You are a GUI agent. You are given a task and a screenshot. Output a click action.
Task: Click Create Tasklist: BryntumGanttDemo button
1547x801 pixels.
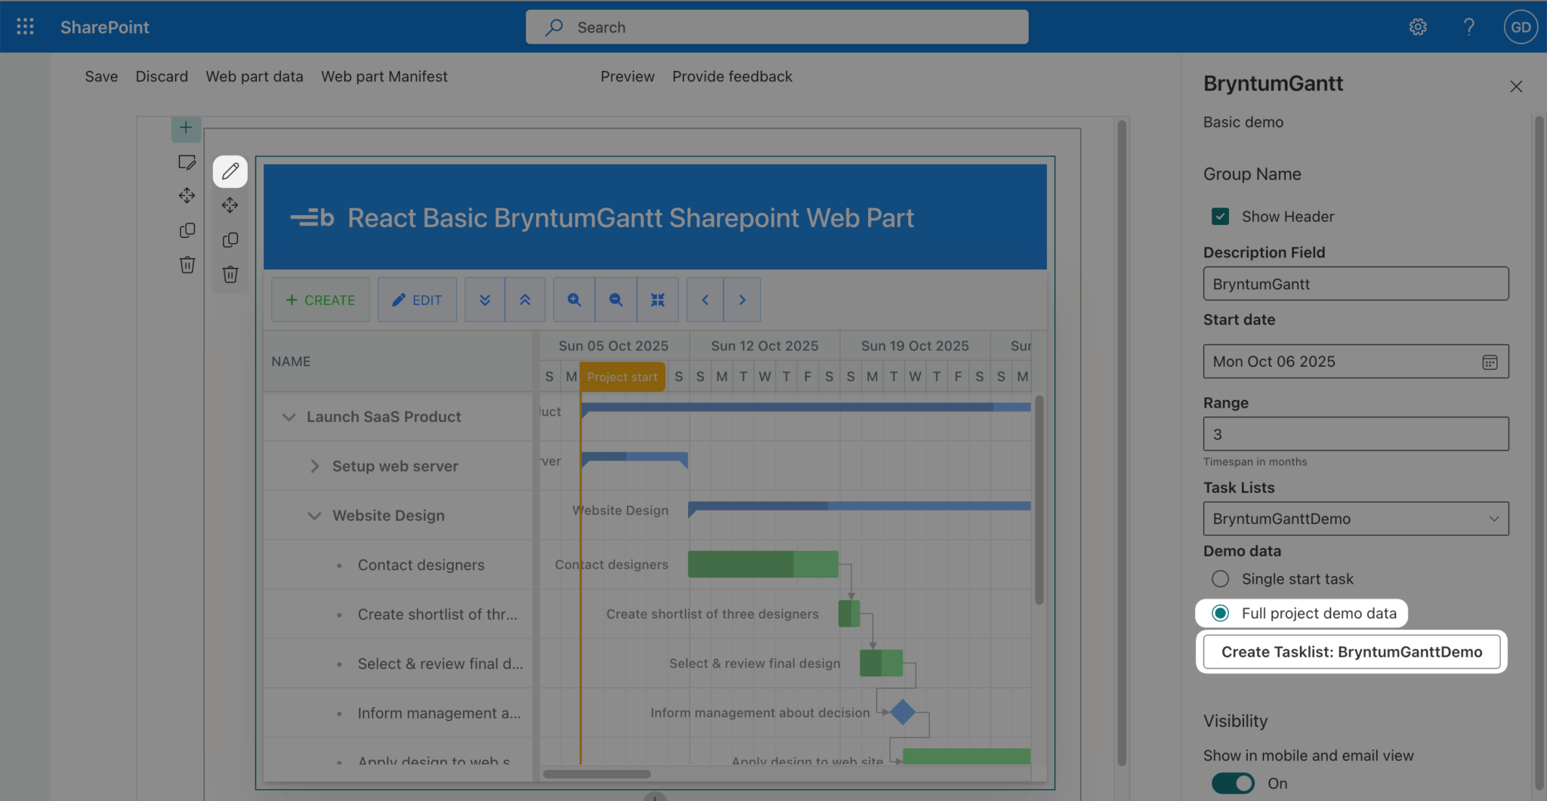click(1351, 652)
